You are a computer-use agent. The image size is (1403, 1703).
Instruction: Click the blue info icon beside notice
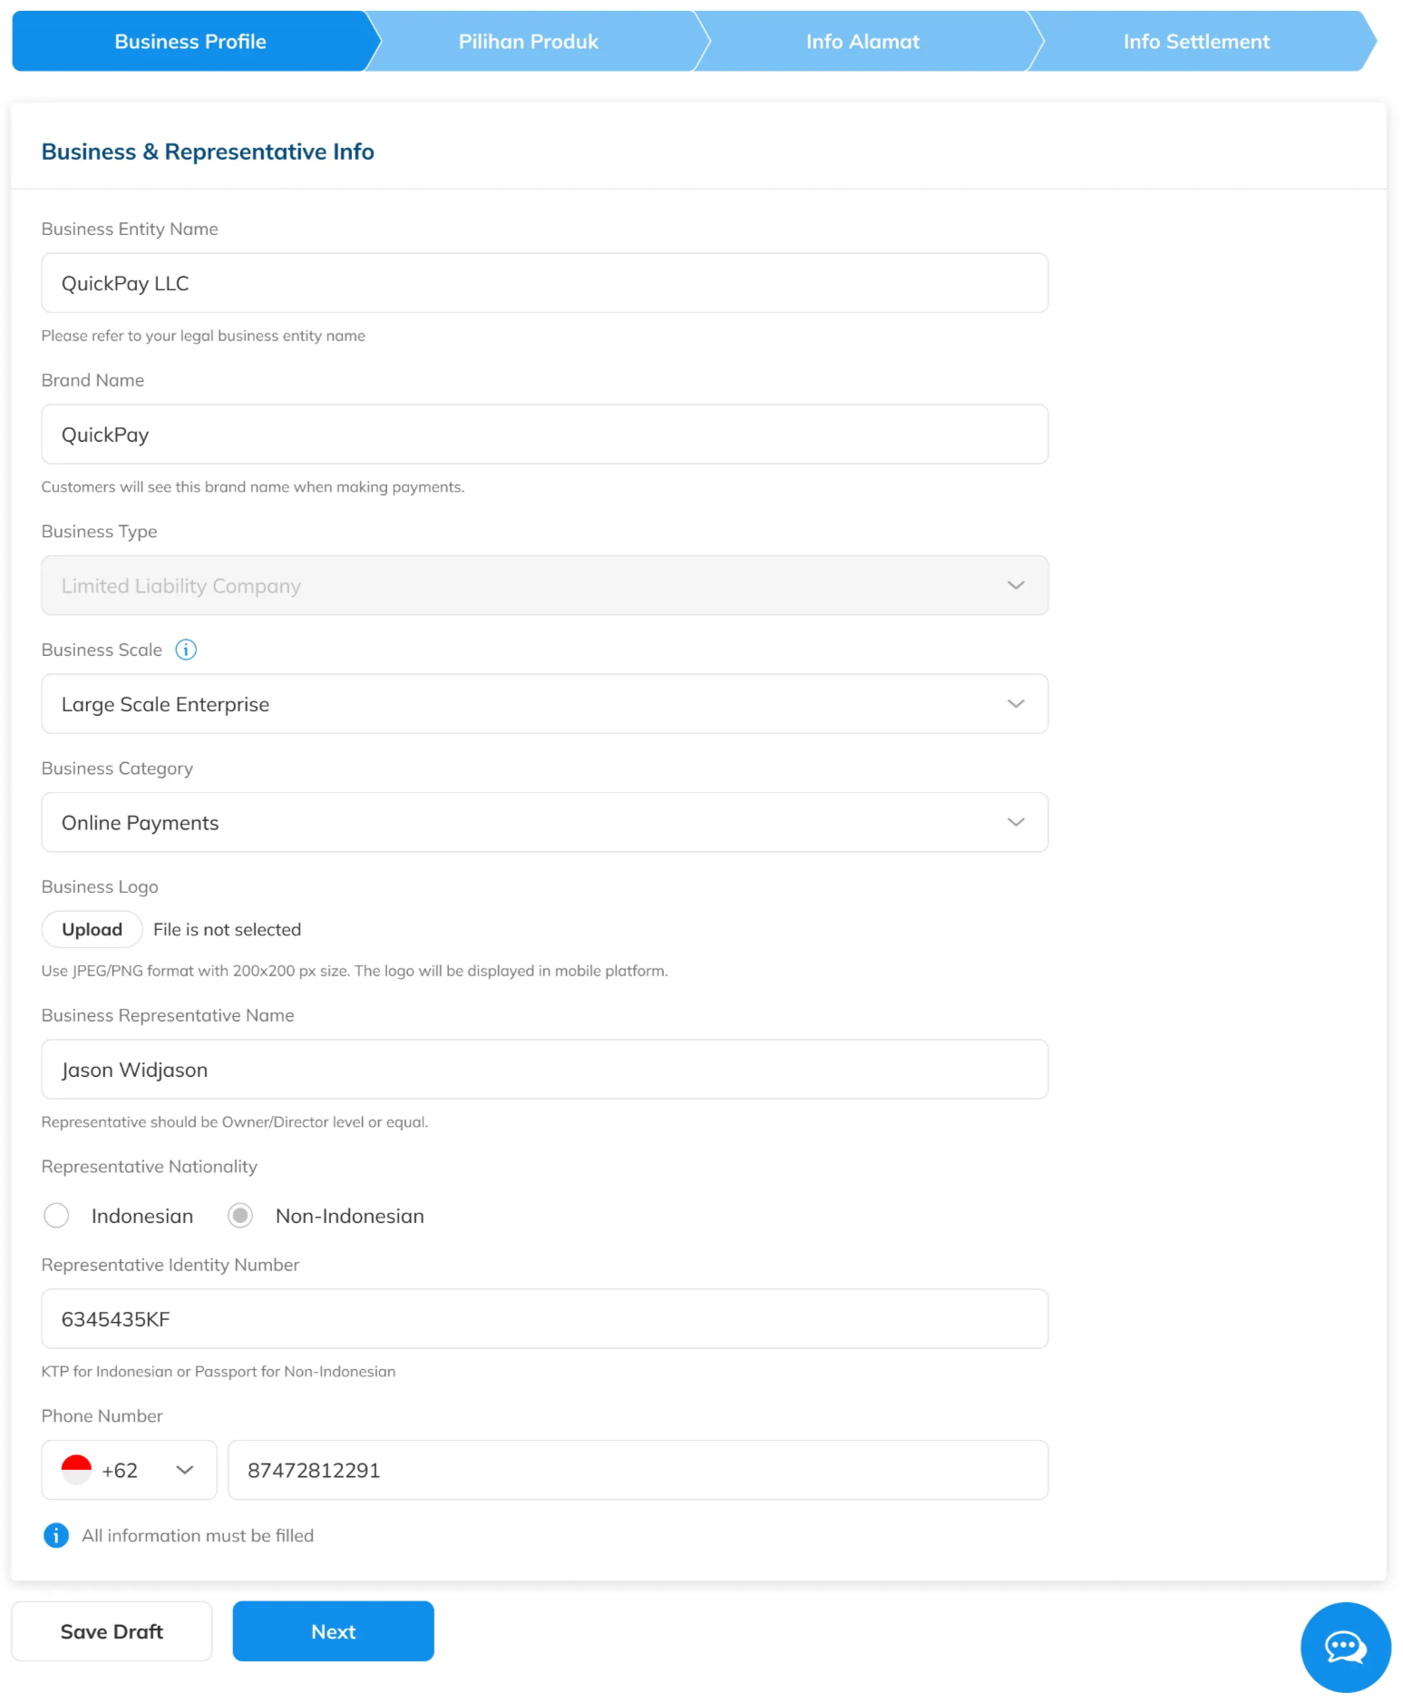click(56, 1535)
